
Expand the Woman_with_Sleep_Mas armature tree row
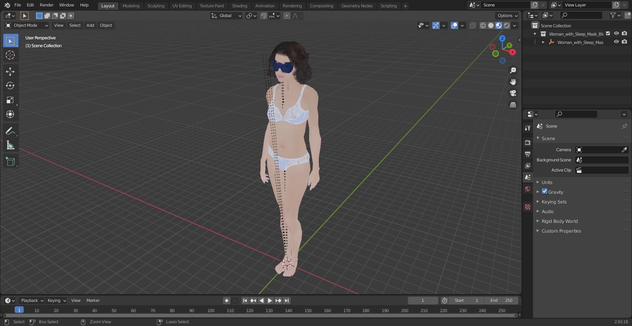pos(543,42)
